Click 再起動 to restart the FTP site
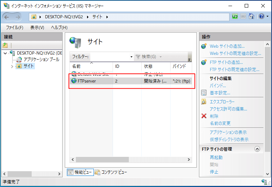Viewport: 272px width, 187px height. pyautogui.click(x=216, y=158)
